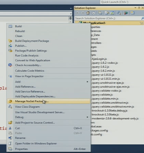Click the Rename icon in context menu
Image resolution: width=144 pixels, height=153 pixels.
click(x=10, y=138)
